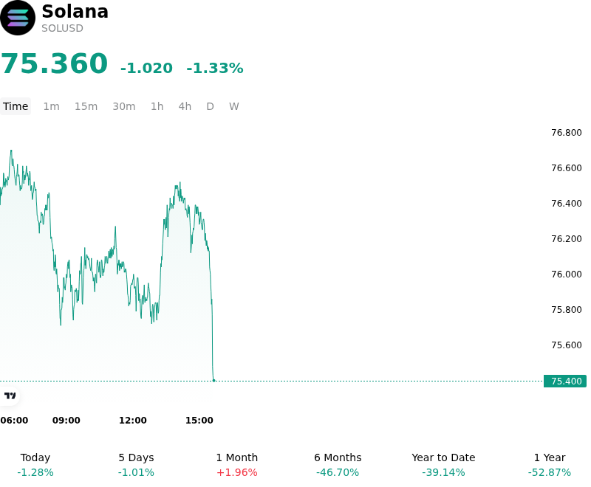Select Year to Date performance
Viewport: 591px width, 487px height.
[x=443, y=465]
